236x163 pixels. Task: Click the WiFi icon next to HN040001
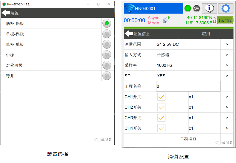coord(129,9)
